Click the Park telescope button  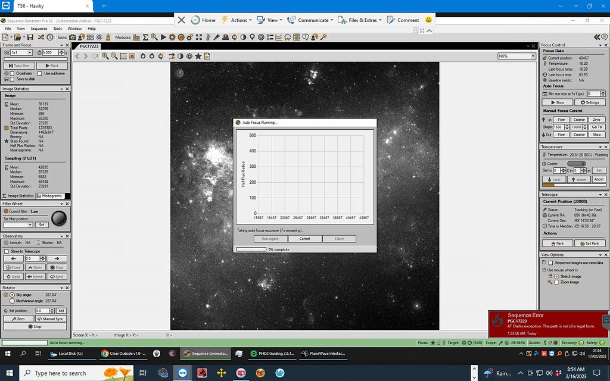click(558, 243)
